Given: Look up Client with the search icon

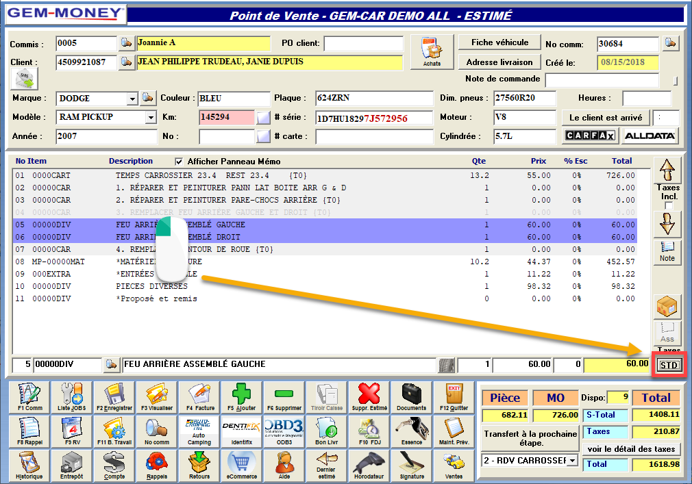Looking at the screenshot, I should coord(126,62).
